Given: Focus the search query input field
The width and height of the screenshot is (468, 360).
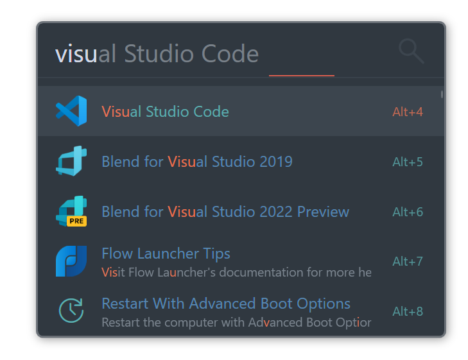Looking at the screenshot, I should tap(221, 54).
